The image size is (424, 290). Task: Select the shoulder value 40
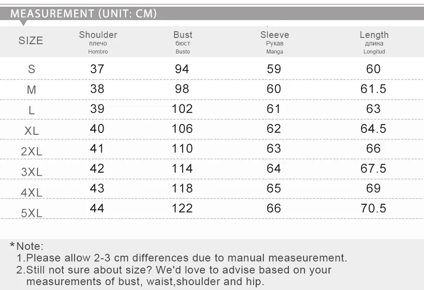[x=97, y=128]
